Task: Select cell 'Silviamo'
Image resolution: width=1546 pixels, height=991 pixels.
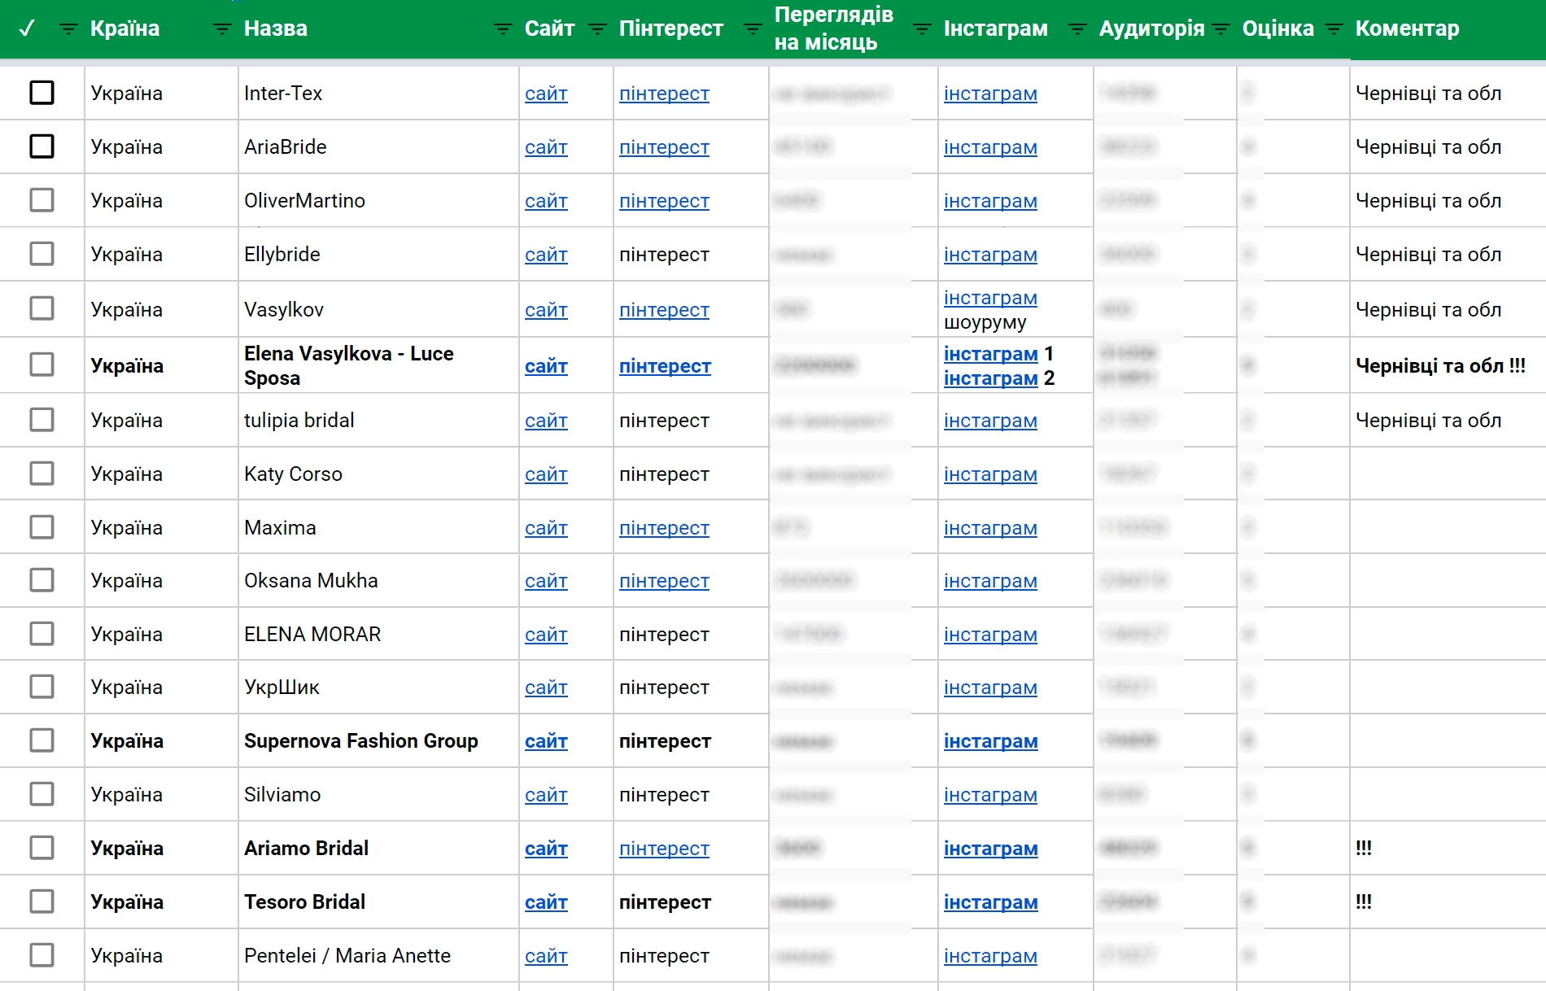Action: [x=282, y=794]
